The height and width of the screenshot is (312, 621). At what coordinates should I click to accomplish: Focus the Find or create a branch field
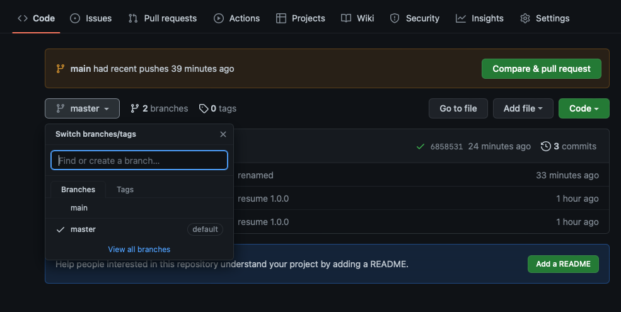[x=139, y=160]
